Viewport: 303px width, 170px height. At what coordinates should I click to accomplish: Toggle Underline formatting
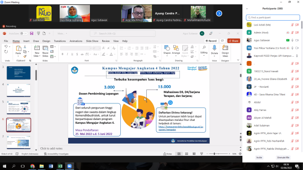coord(72,54)
